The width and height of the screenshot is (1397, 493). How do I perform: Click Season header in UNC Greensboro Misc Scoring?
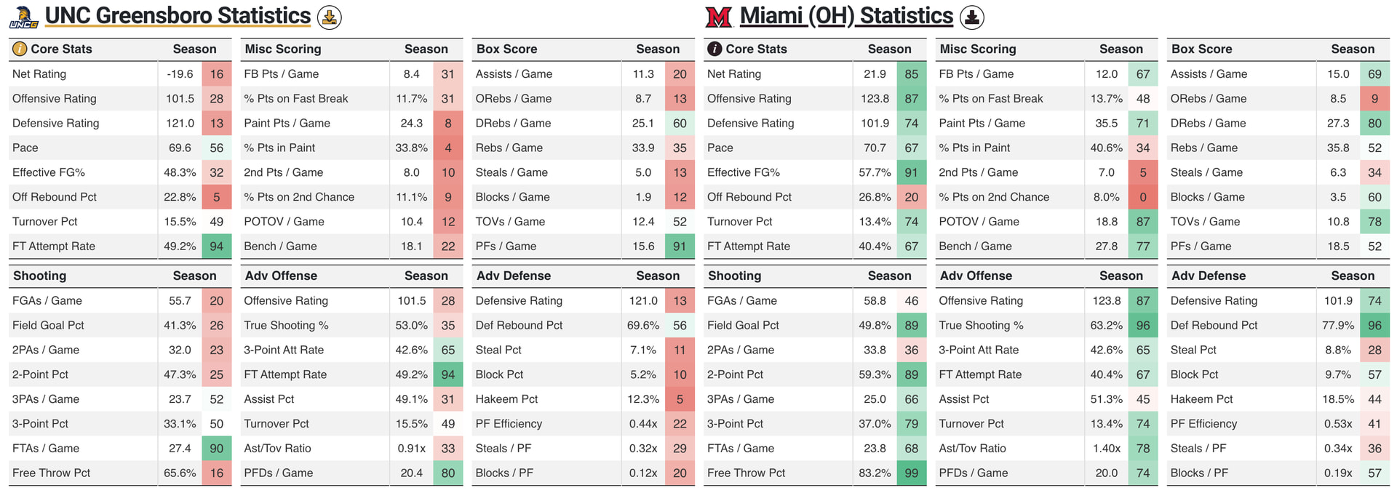(426, 49)
